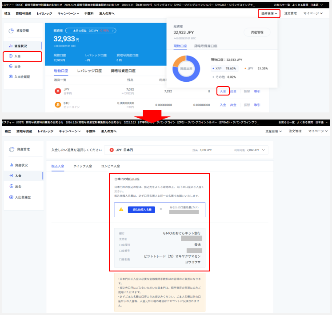Viewport: 332px width, 315px height.
Task: Switch to the 貸暗号資産口座 tab below the blue total-assets panel
Action: tap(123, 71)
